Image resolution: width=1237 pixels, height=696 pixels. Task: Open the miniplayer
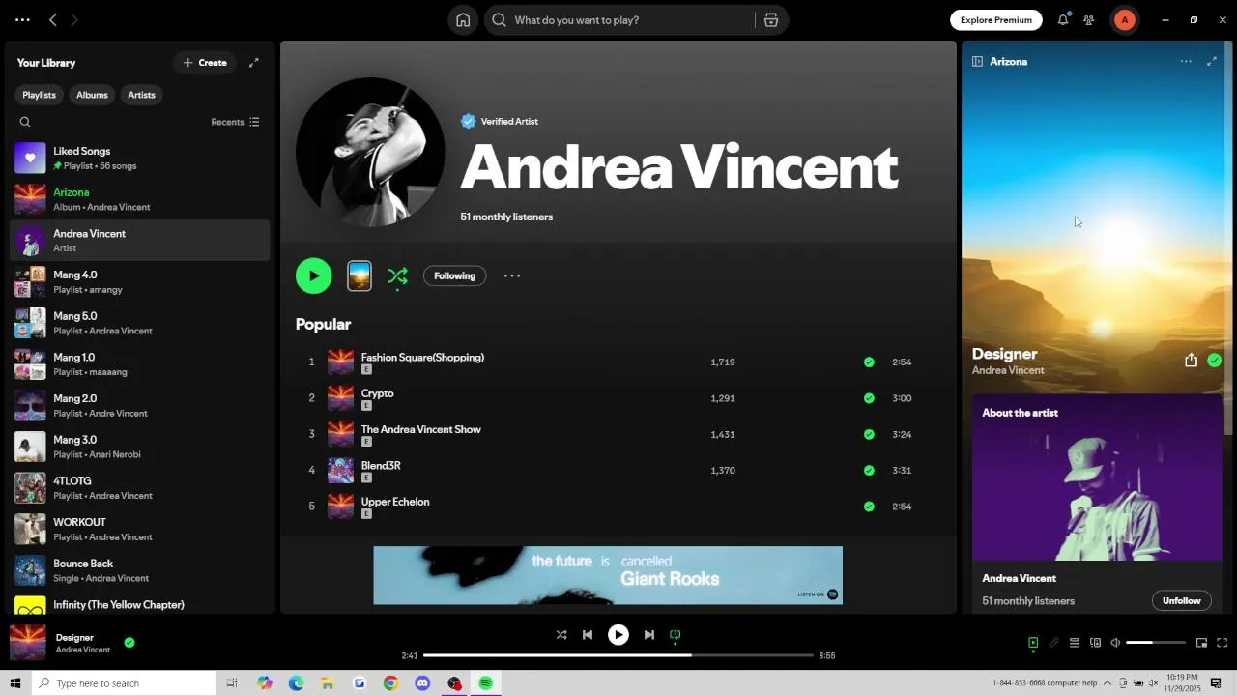(x=1201, y=643)
